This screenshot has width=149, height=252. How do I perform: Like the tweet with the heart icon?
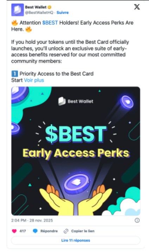point(14,231)
